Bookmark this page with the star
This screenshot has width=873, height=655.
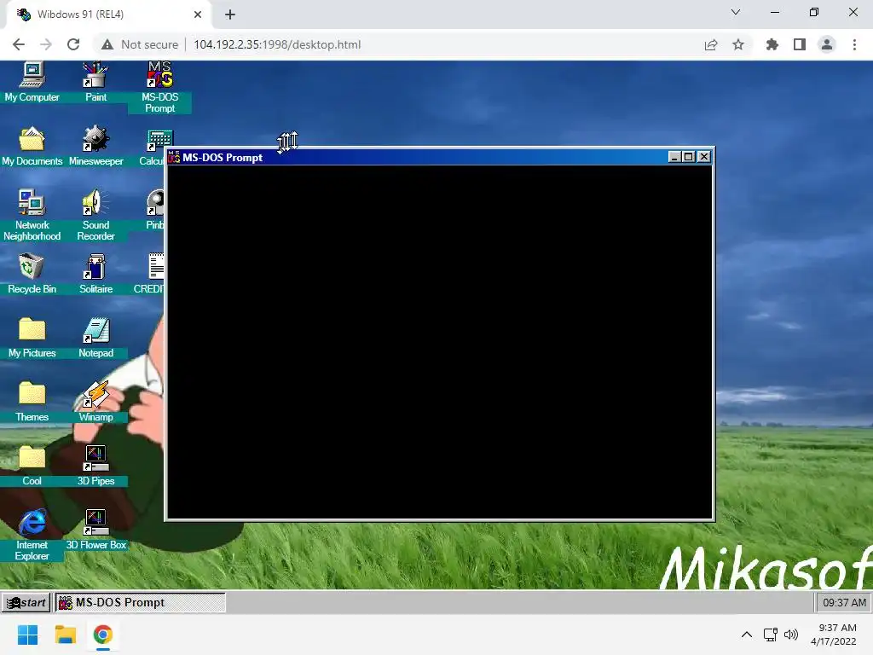point(738,44)
